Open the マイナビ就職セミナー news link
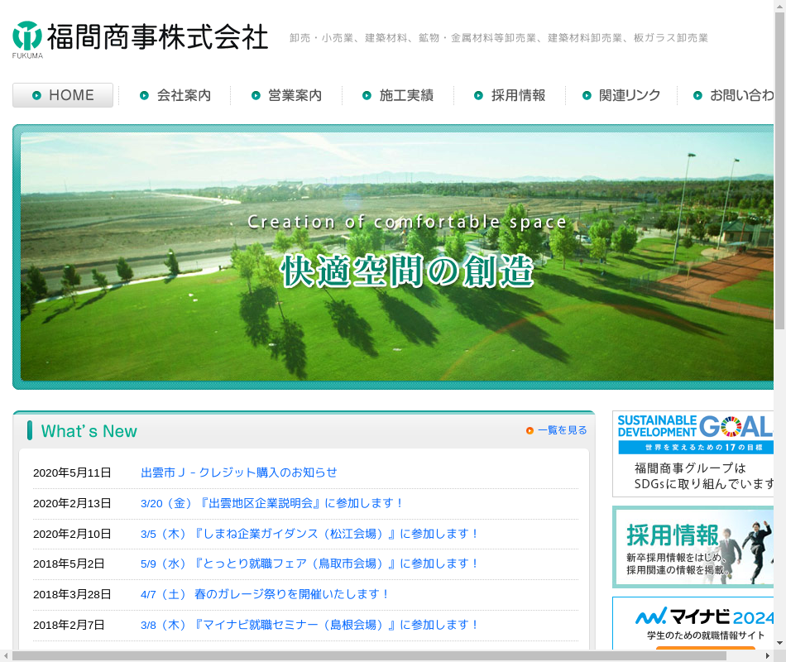The image size is (786, 662). 310,625
